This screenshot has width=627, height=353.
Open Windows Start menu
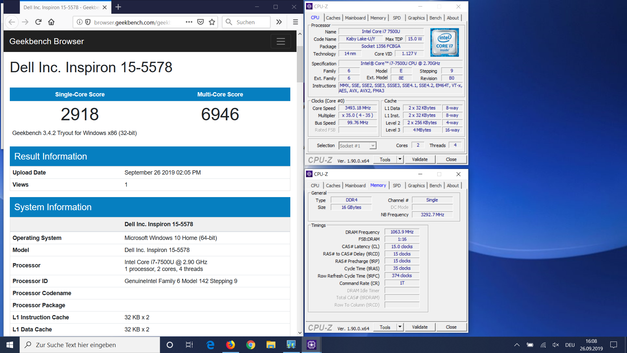(x=9, y=345)
